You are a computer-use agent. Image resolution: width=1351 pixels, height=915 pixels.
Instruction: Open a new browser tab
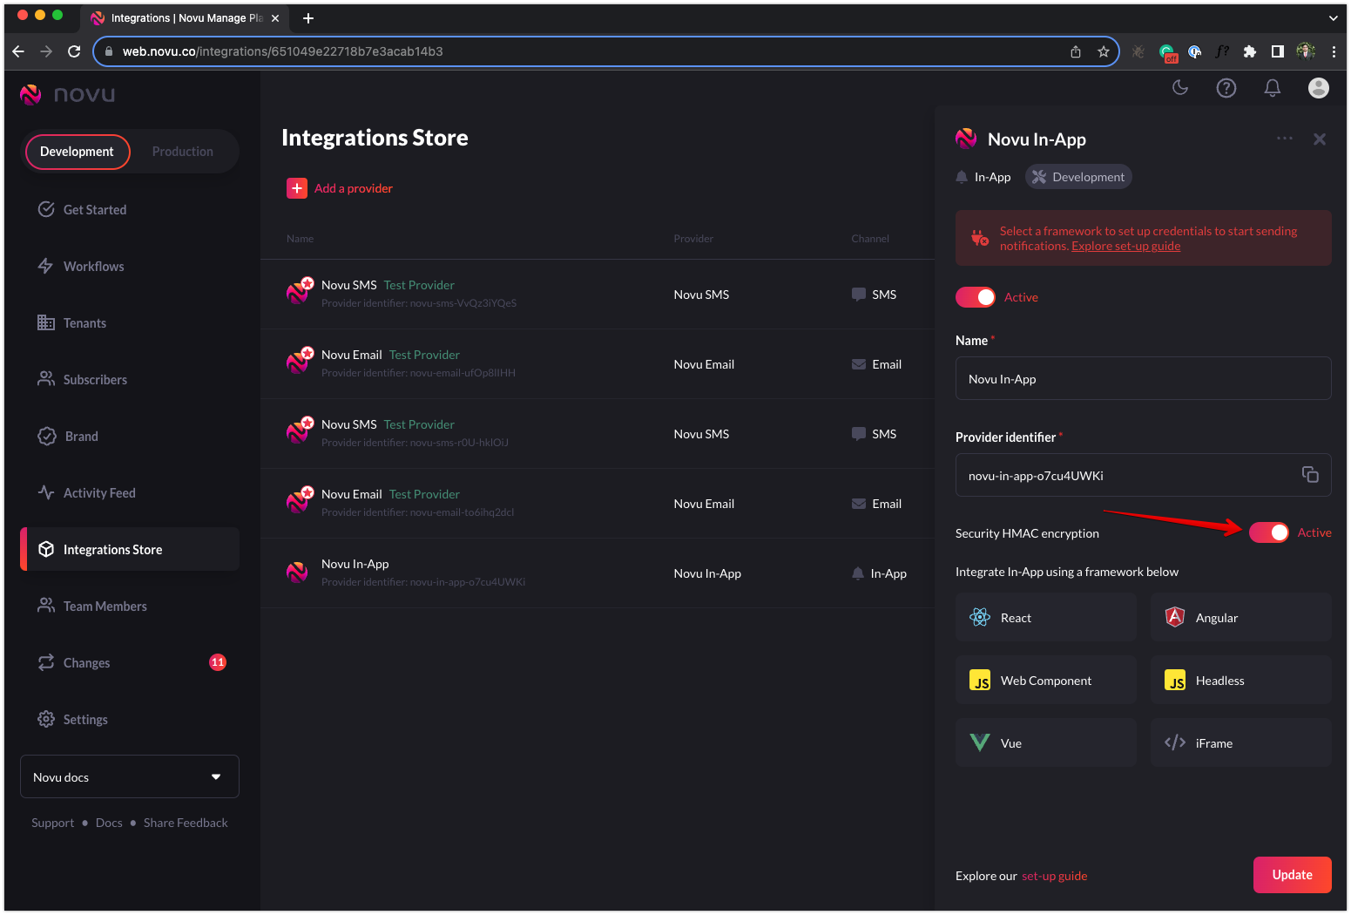tap(308, 18)
